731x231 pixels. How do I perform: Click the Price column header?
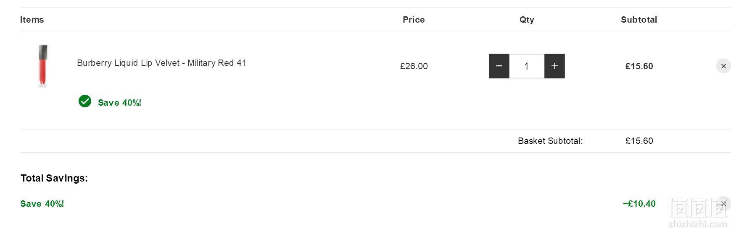coord(414,20)
